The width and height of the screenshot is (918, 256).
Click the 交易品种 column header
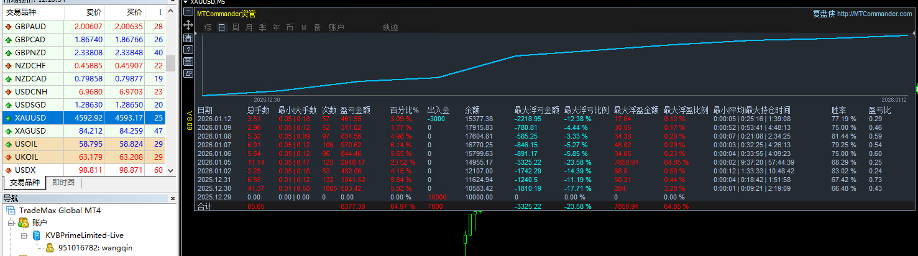pos(33,12)
